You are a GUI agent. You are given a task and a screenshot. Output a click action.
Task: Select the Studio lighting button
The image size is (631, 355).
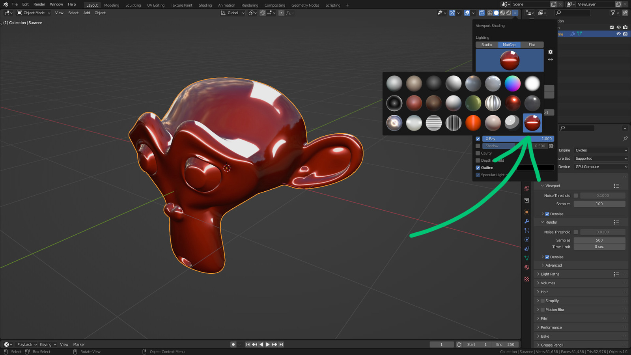coord(487,45)
